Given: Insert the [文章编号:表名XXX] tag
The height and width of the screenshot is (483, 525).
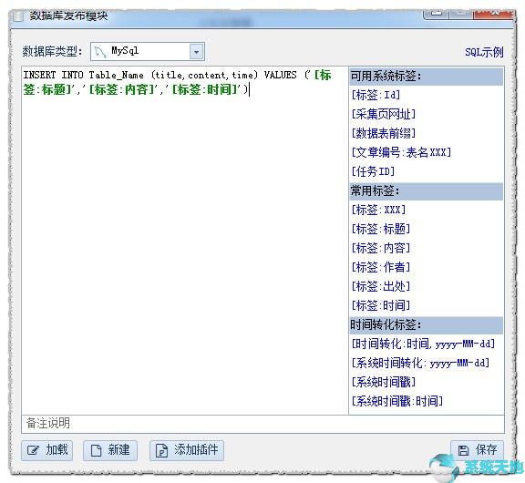Looking at the screenshot, I should (x=401, y=152).
